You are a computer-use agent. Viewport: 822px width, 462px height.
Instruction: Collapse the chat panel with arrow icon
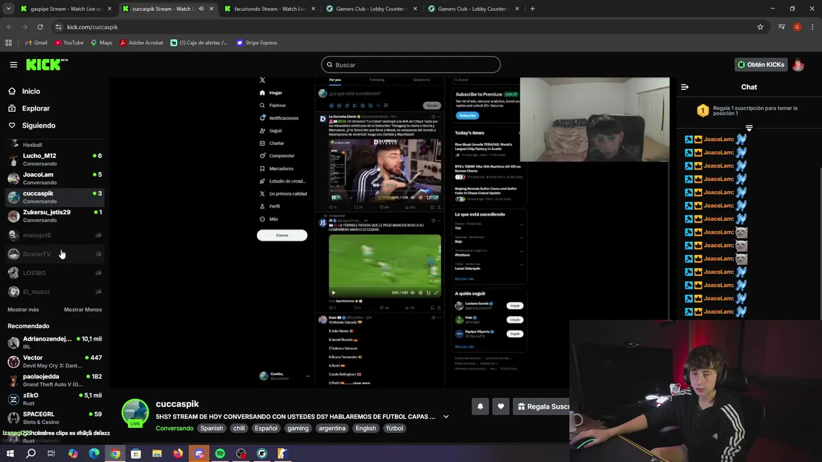(x=685, y=87)
